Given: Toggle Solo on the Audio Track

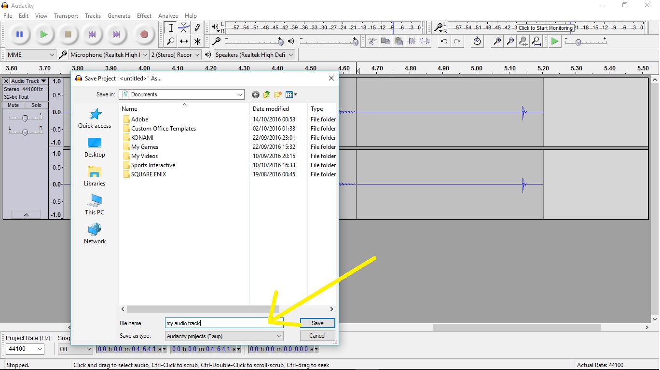Looking at the screenshot, I should click(37, 105).
